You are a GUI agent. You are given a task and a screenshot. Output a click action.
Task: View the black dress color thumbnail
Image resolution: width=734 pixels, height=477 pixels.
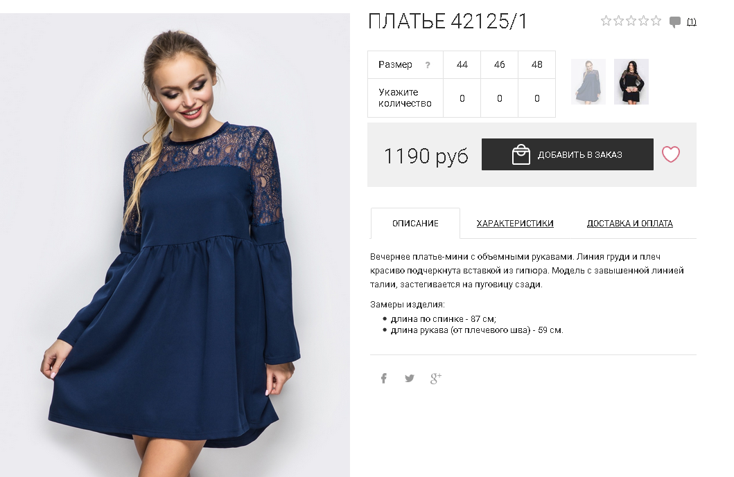[x=631, y=82]
